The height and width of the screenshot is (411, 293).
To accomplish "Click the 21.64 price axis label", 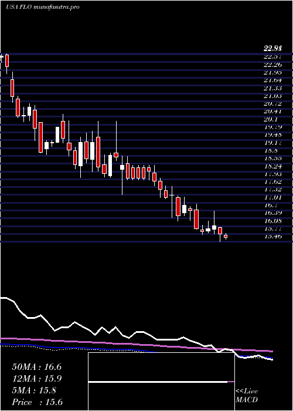I will (273, 80).
